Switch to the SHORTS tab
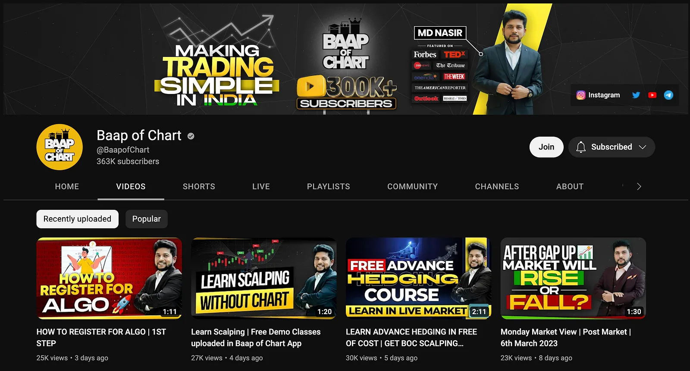The width and height of the screenshot is (690, 371). click(x=199, y=187)
